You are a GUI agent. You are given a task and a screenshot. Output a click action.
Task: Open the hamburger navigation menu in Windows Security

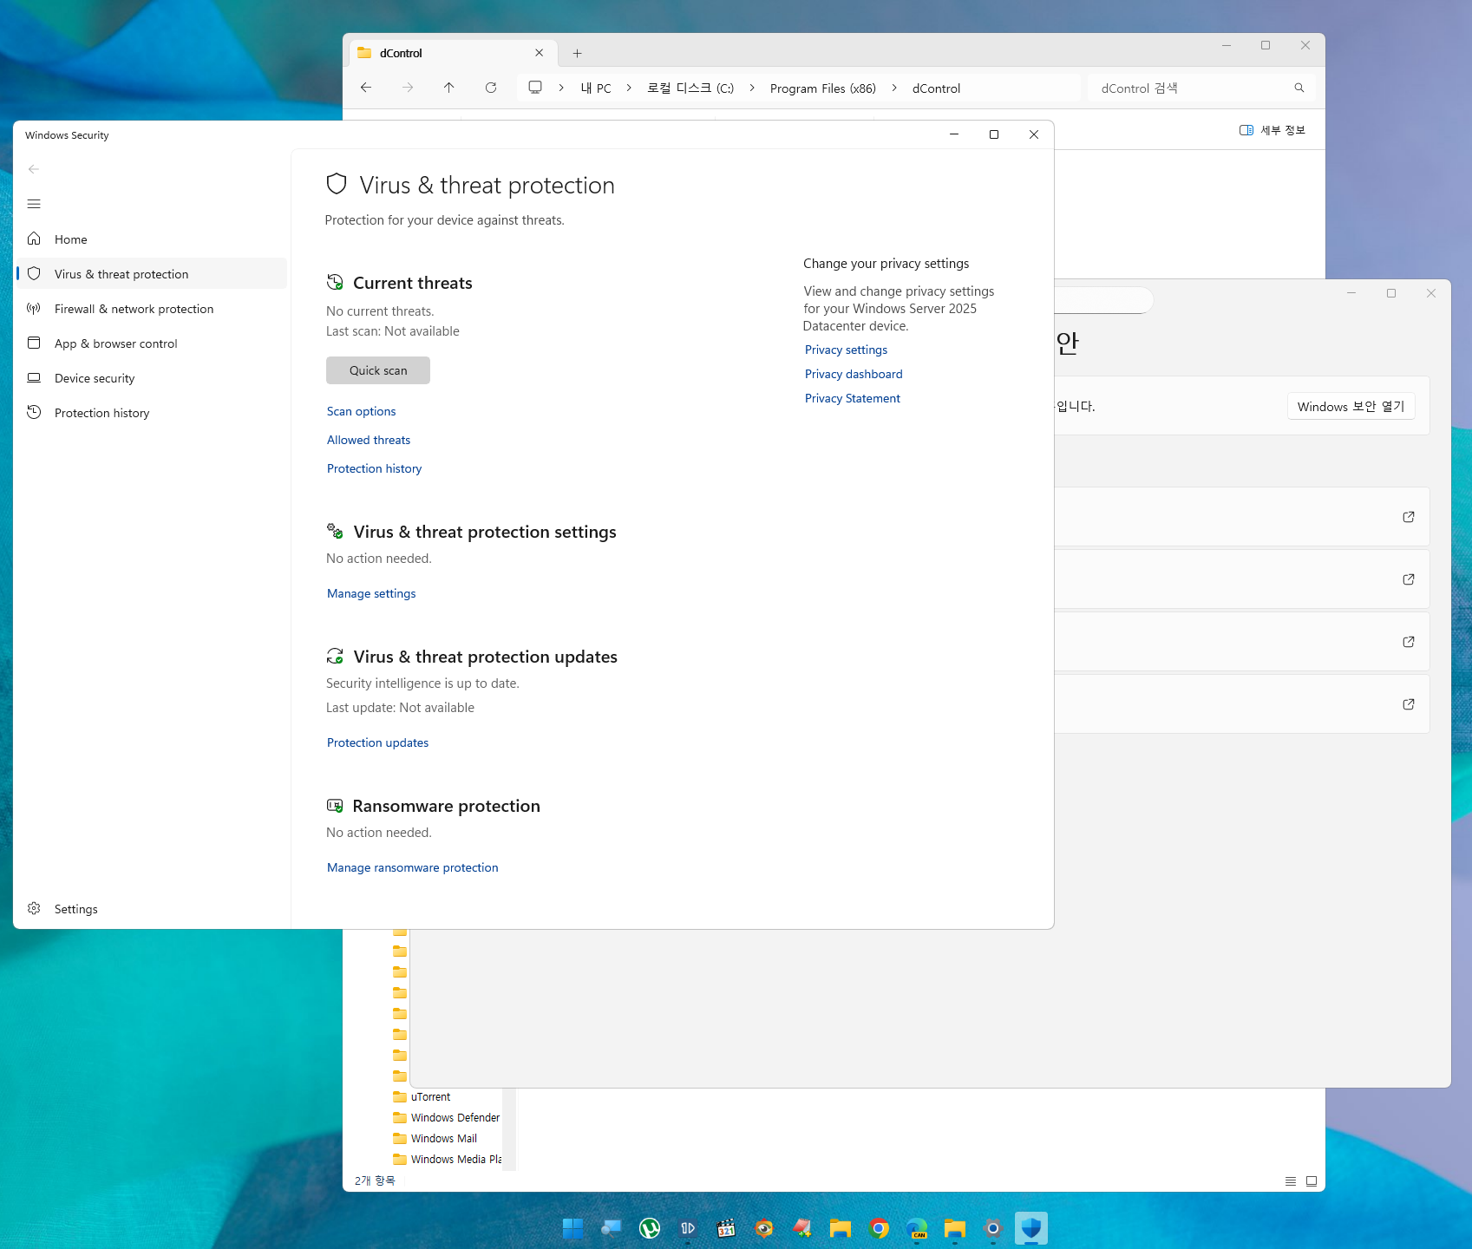[34, 204]
